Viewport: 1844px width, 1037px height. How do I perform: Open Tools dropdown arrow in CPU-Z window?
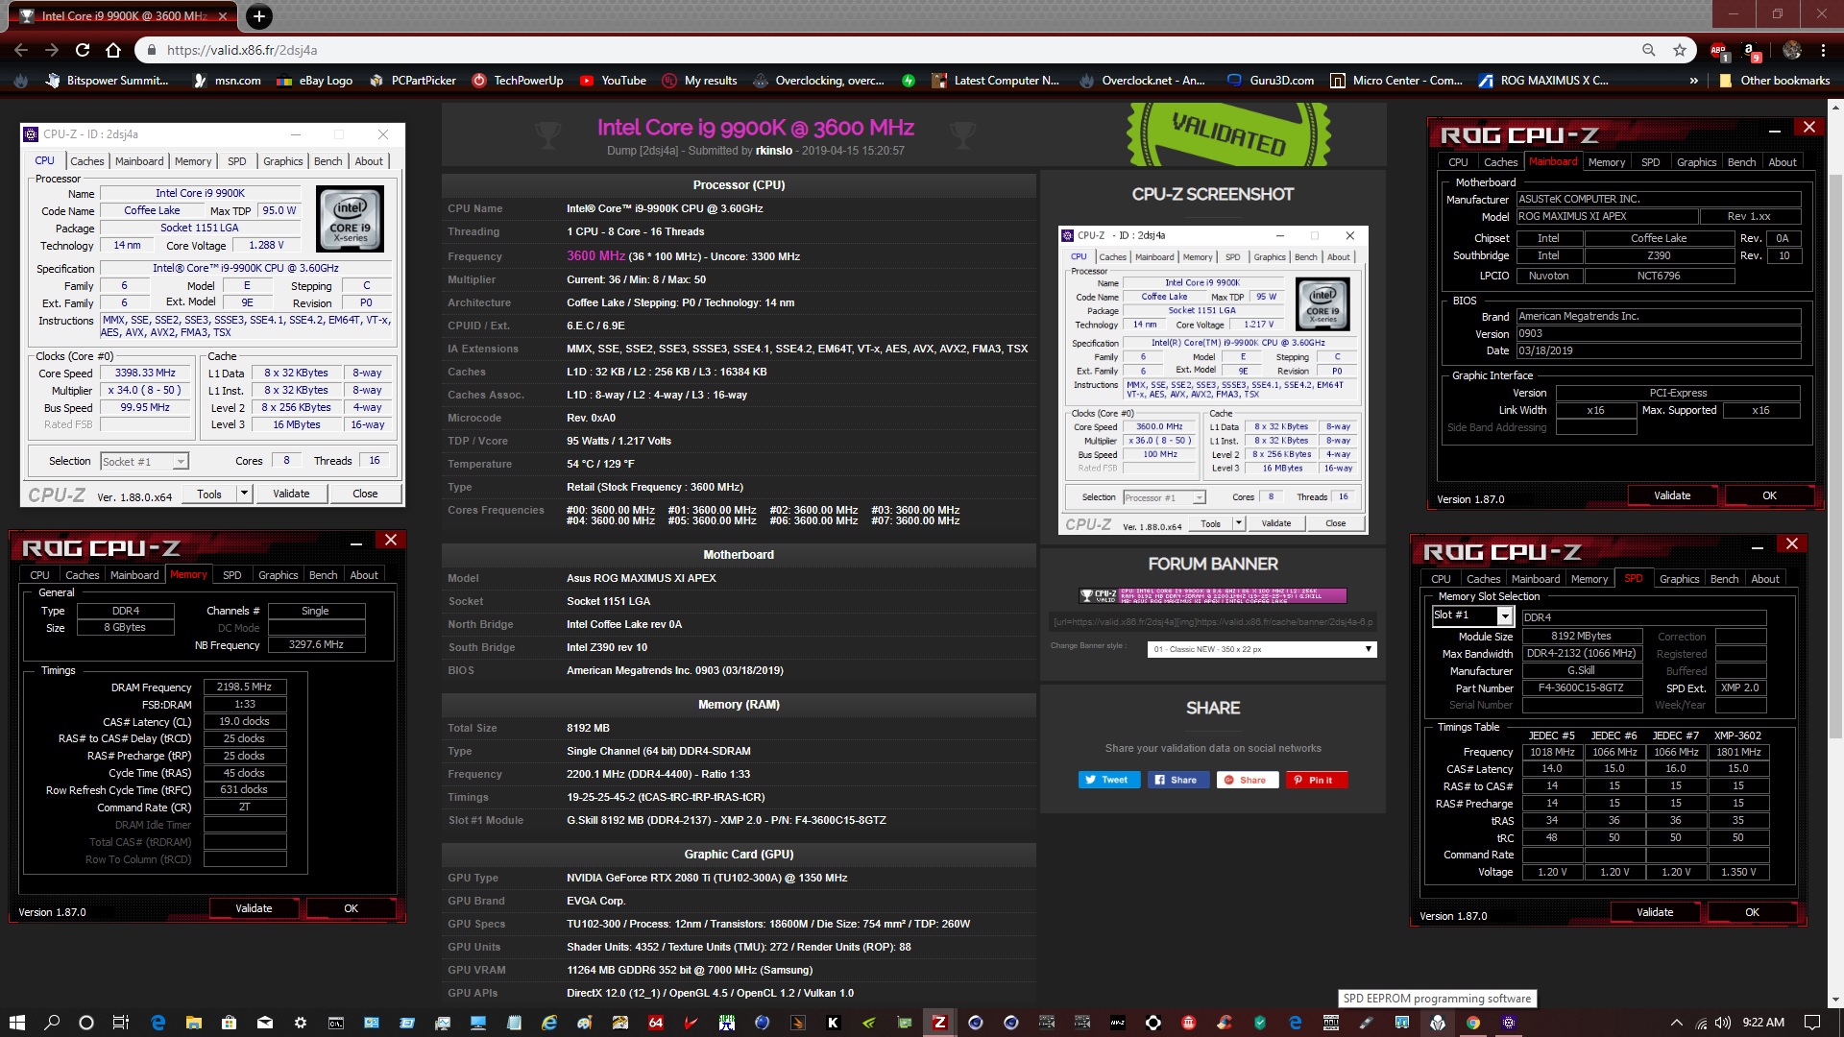pyautogui.click(x=244, y=494)
